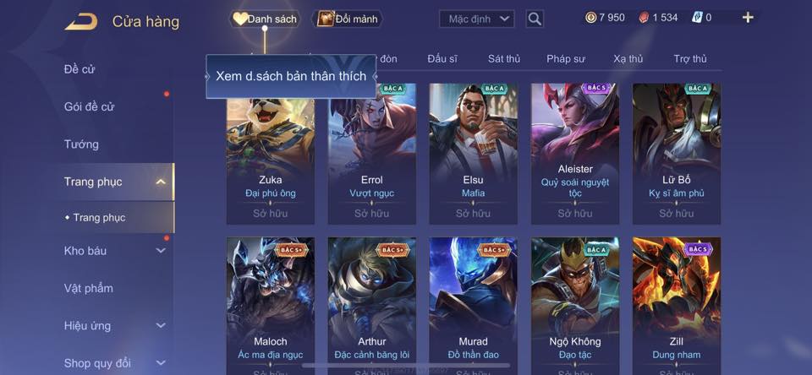812x375 pixels.
Task: Open the Đổi mảnh chest icon
Action: tap(326, 19)
